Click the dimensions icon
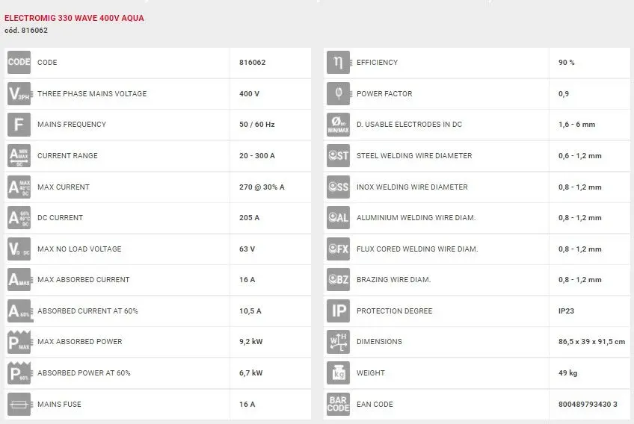 338,342
